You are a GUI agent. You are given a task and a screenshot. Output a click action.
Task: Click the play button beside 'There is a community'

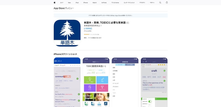79,101
